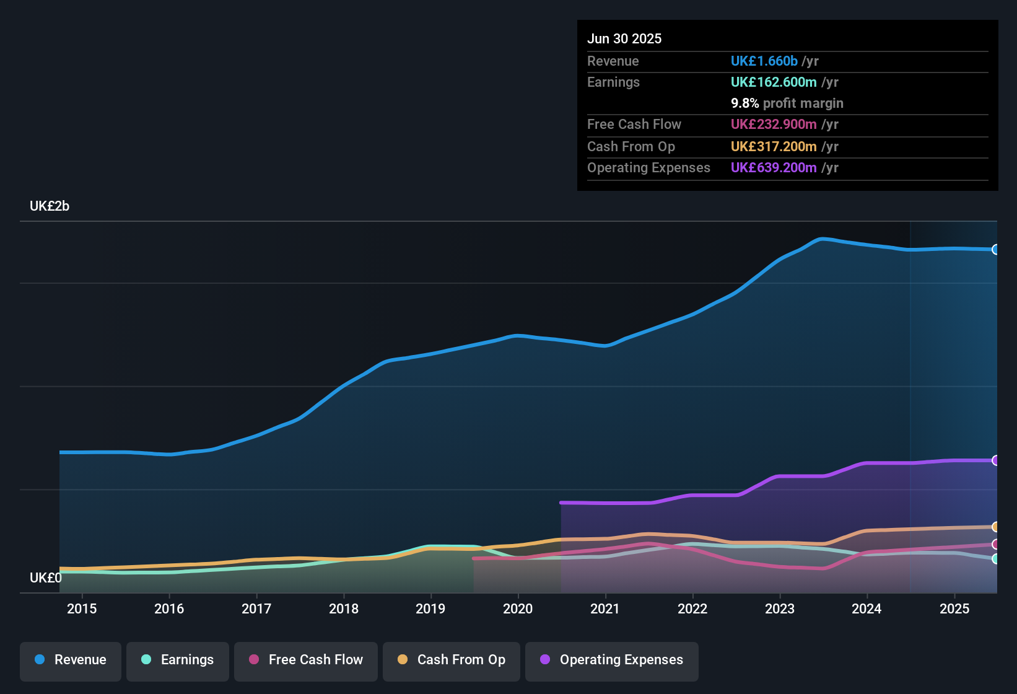Screen dimensions: 1017x694
Task: Select the Free Cash Flow endpoint marker
Action: (x=996, y=544)
